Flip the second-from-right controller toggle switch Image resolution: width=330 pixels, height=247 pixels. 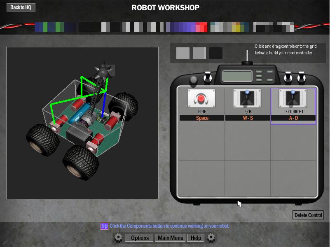click(x=288, y=77)
